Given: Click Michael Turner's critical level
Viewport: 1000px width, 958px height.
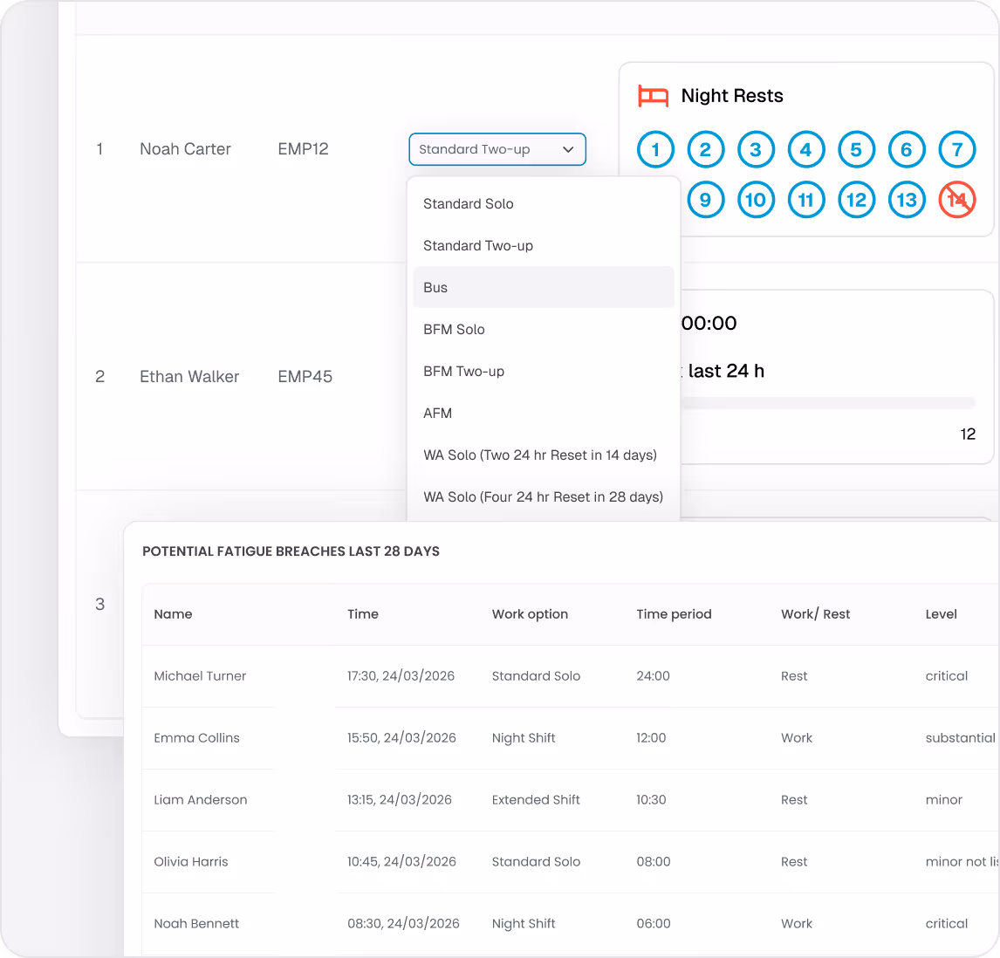Looking at the screenshot, I should point(947,676).
